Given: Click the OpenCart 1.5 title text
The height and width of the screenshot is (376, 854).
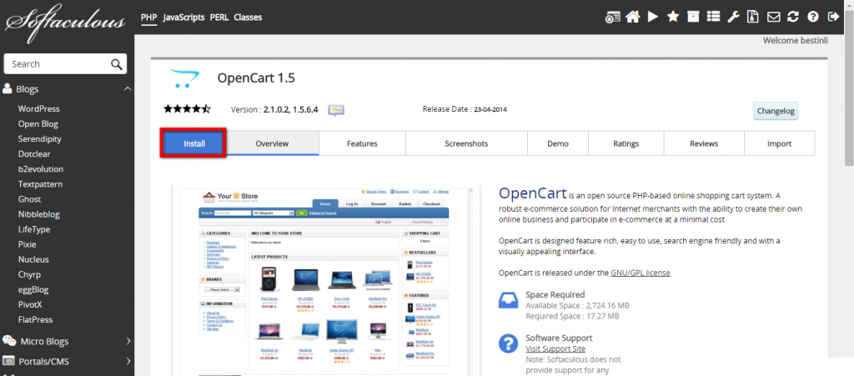Looking at the screenshot, I should coord(256,78).
